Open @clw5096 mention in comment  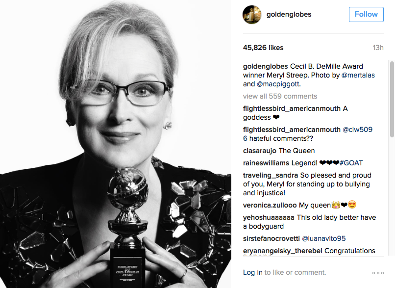357,130
